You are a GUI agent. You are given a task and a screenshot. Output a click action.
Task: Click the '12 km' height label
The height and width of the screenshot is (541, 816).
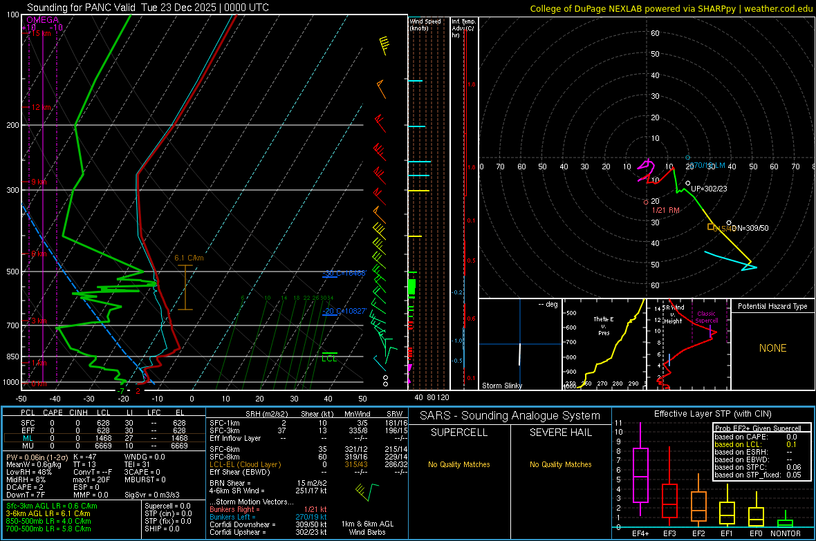(41, 107)
